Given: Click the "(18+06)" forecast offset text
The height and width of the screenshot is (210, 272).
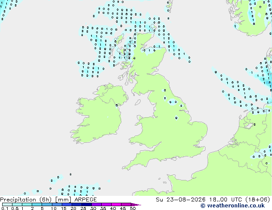Looking at the screenshot, I should [258, 200].
